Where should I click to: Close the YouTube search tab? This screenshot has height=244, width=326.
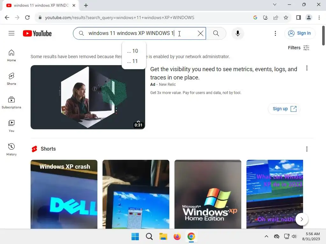(74, 5)
